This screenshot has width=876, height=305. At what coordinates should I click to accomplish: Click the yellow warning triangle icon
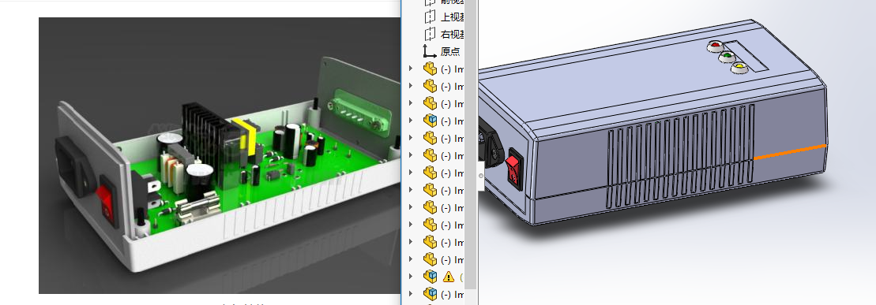tap(448, 277)
